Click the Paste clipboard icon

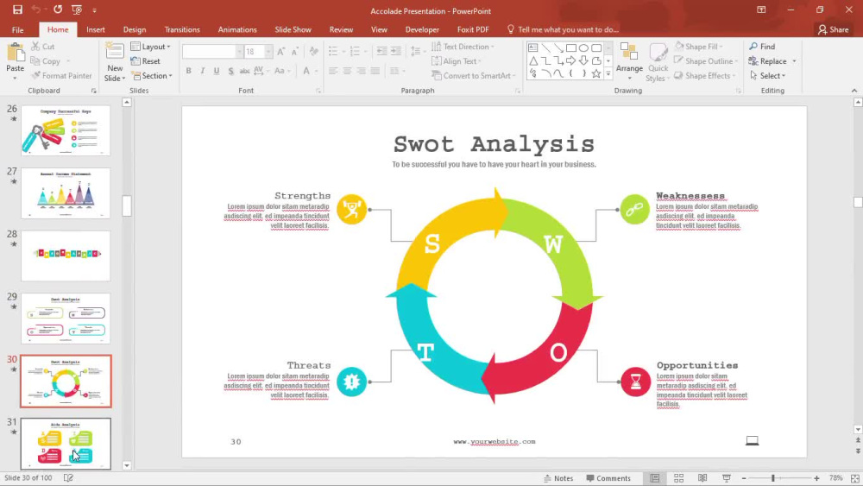pos(16,53)
